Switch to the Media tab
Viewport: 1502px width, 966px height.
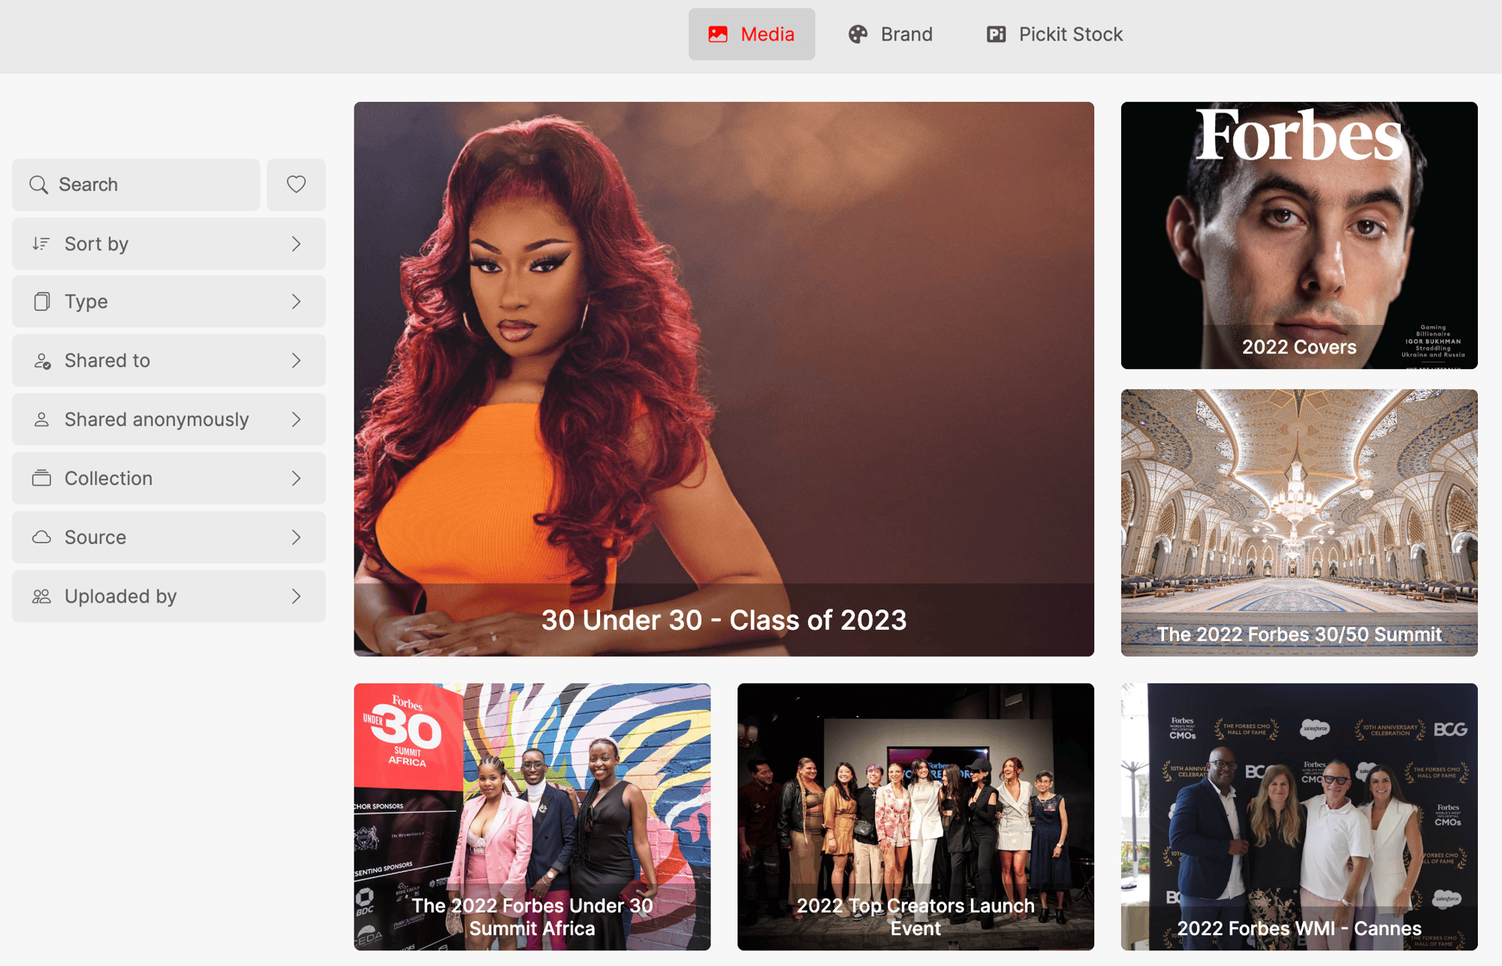[x=751, y=35]
